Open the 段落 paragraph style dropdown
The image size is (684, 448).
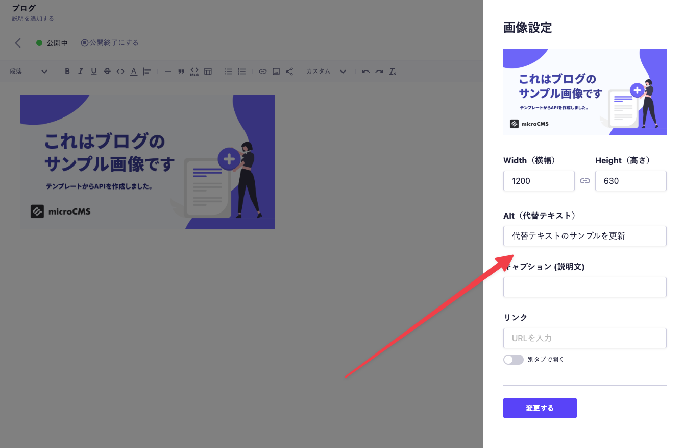point(29,72)
